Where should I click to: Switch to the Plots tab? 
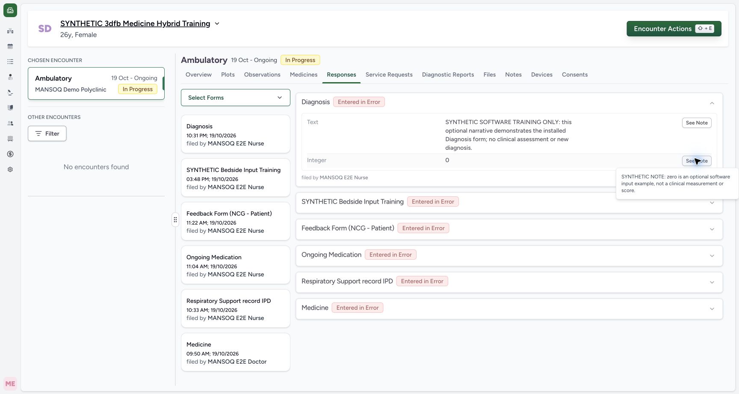tap(228, 74)
